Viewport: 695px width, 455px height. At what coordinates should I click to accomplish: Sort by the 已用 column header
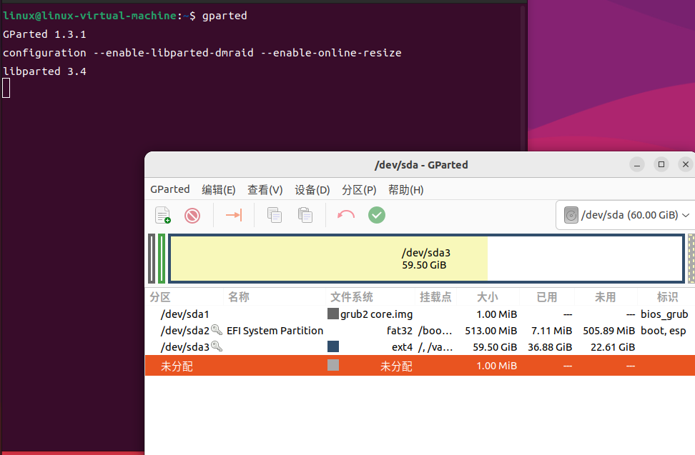click(546, 297)
